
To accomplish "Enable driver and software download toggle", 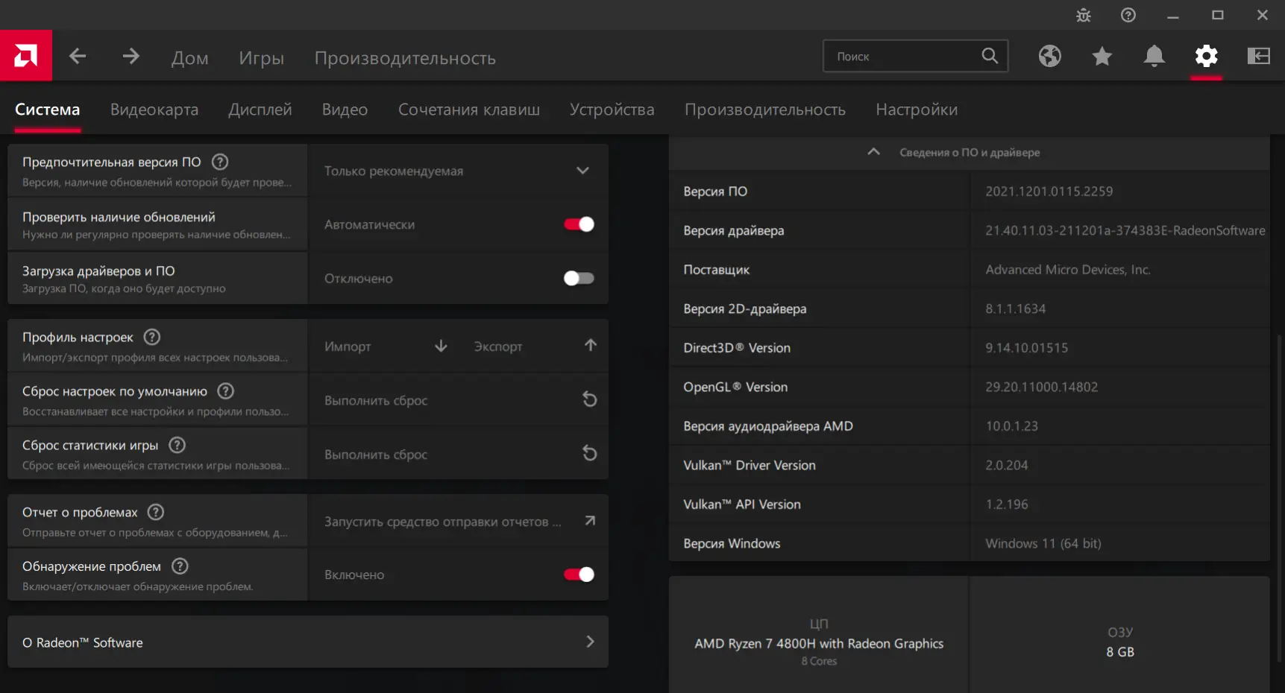I will tap(579, 279).
